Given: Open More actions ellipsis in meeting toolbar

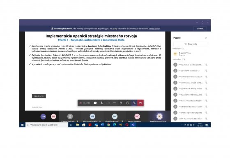Looking at the screenshot, I should 115,103.
